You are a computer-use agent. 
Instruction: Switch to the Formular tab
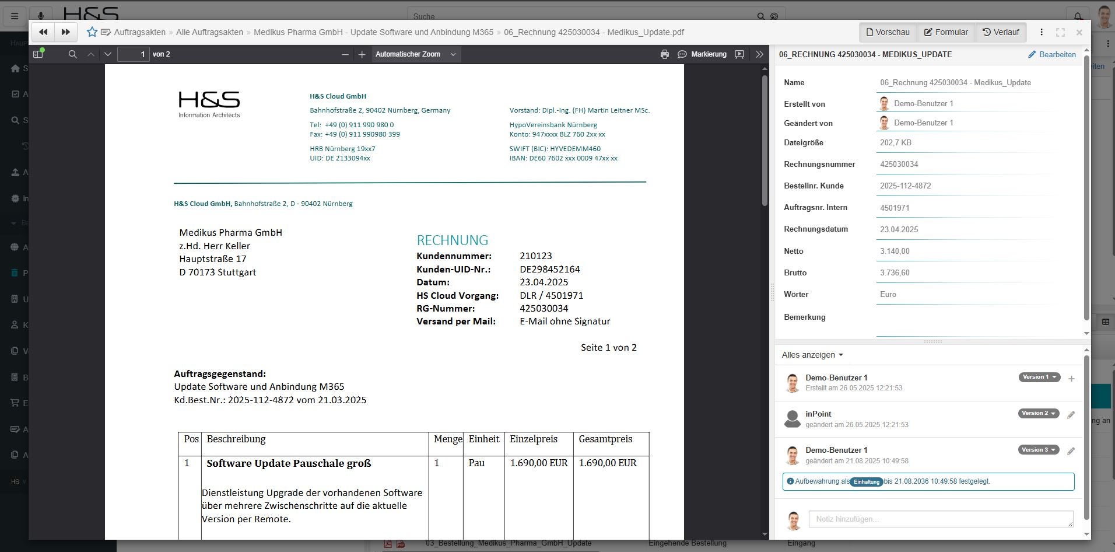click(946, 32)
